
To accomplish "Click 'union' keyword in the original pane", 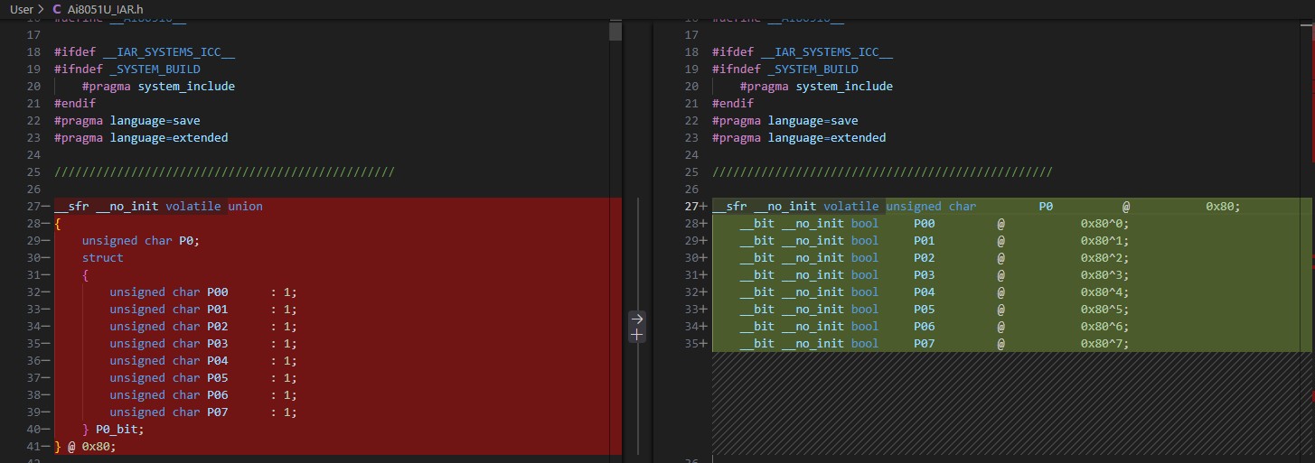I will 245,207.
